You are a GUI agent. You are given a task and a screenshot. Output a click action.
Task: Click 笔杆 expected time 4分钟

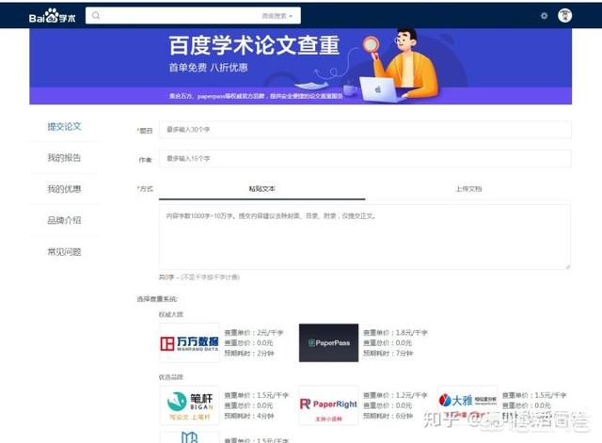click(265, 416)
